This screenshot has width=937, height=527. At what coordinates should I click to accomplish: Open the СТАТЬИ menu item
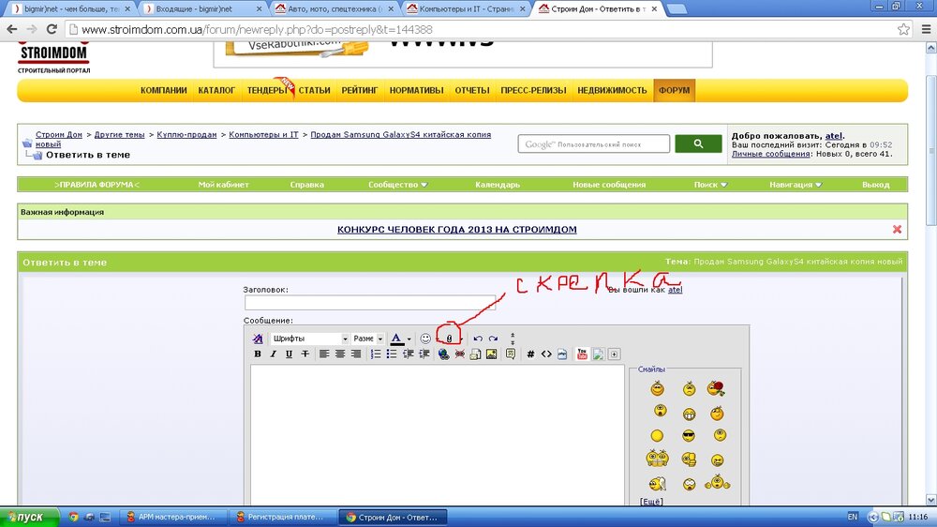(314, 90)
